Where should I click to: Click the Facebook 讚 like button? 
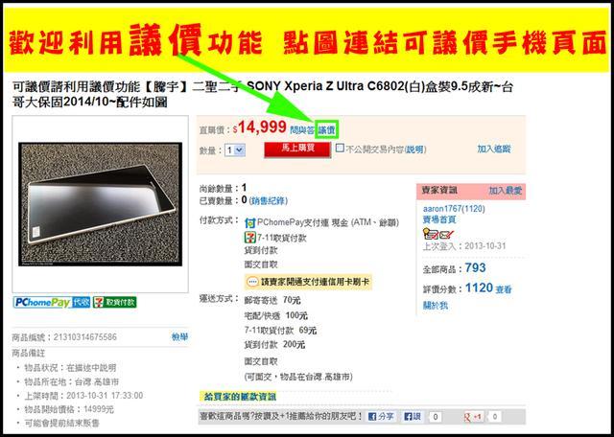pyautogui.click(x=413, y=417)
